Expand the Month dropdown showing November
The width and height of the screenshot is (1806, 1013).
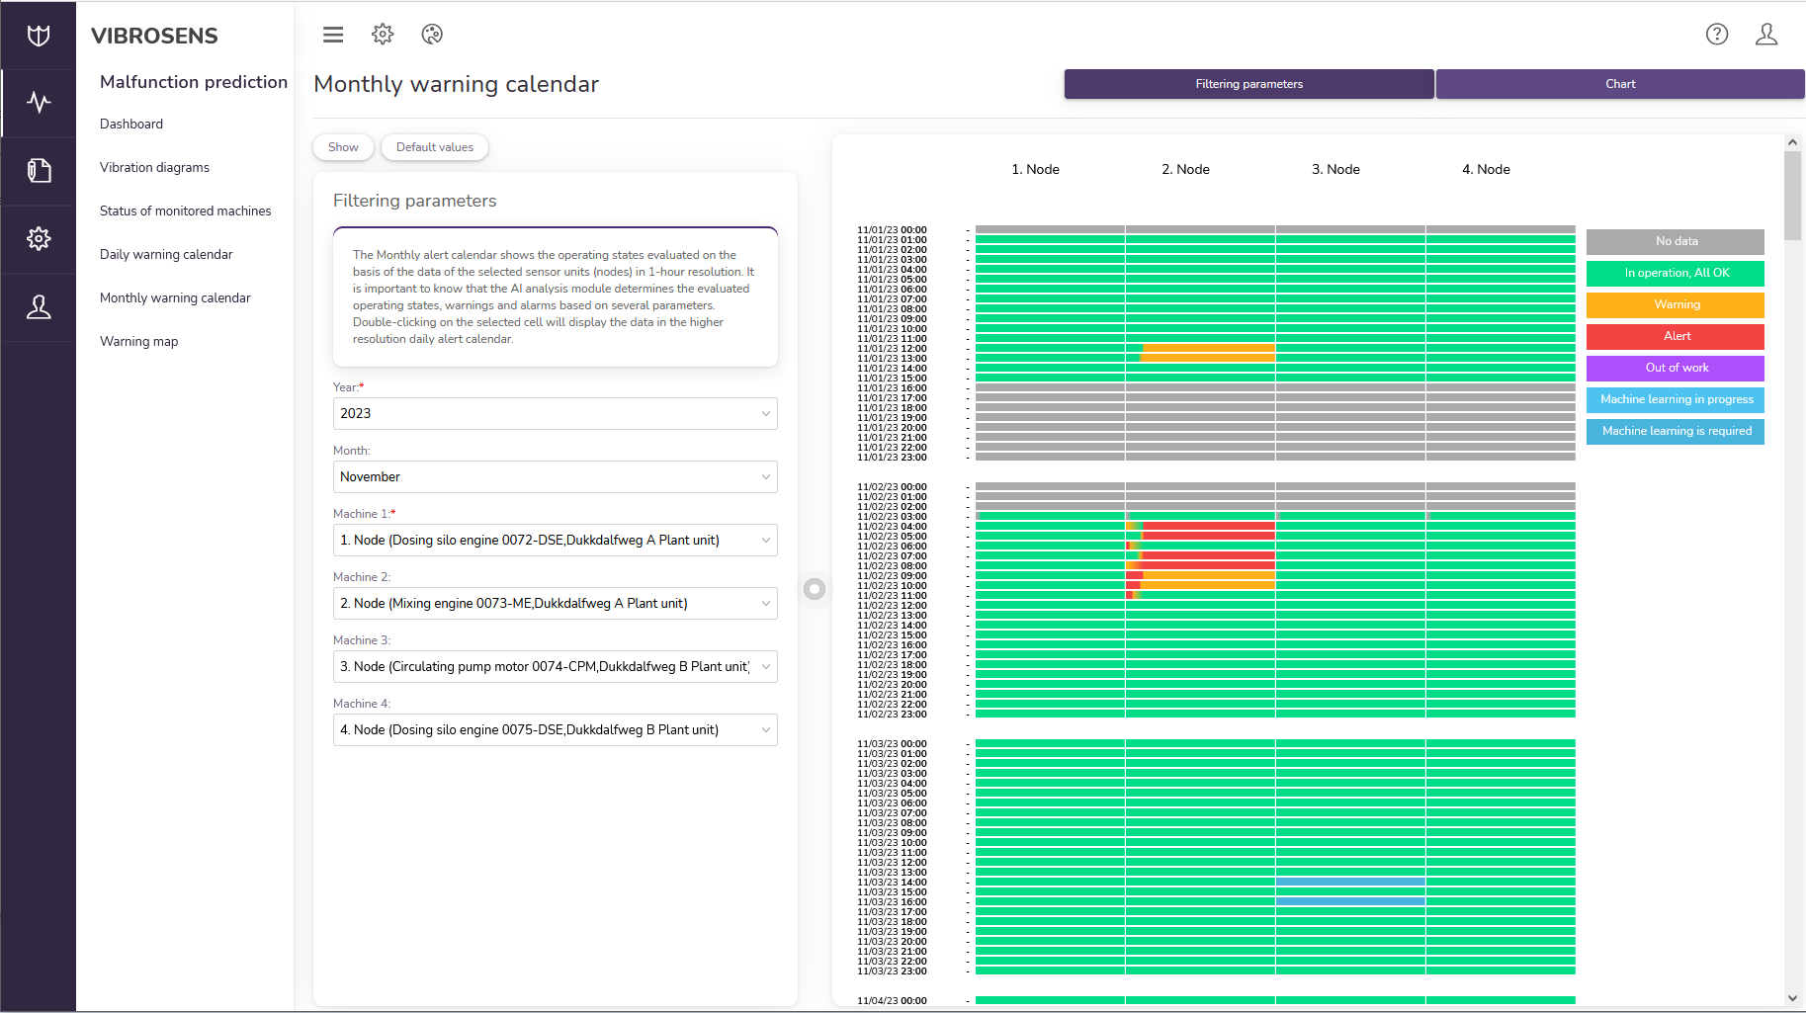pos(555,476)
